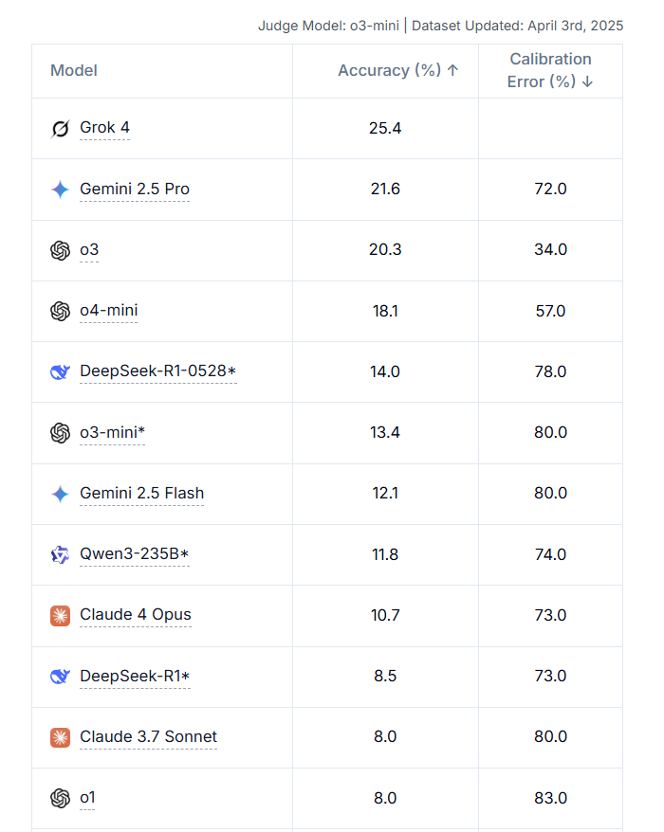Open the Grok 4 model link
This screenshot has width=664, height=832.
(x=104, y=128)
